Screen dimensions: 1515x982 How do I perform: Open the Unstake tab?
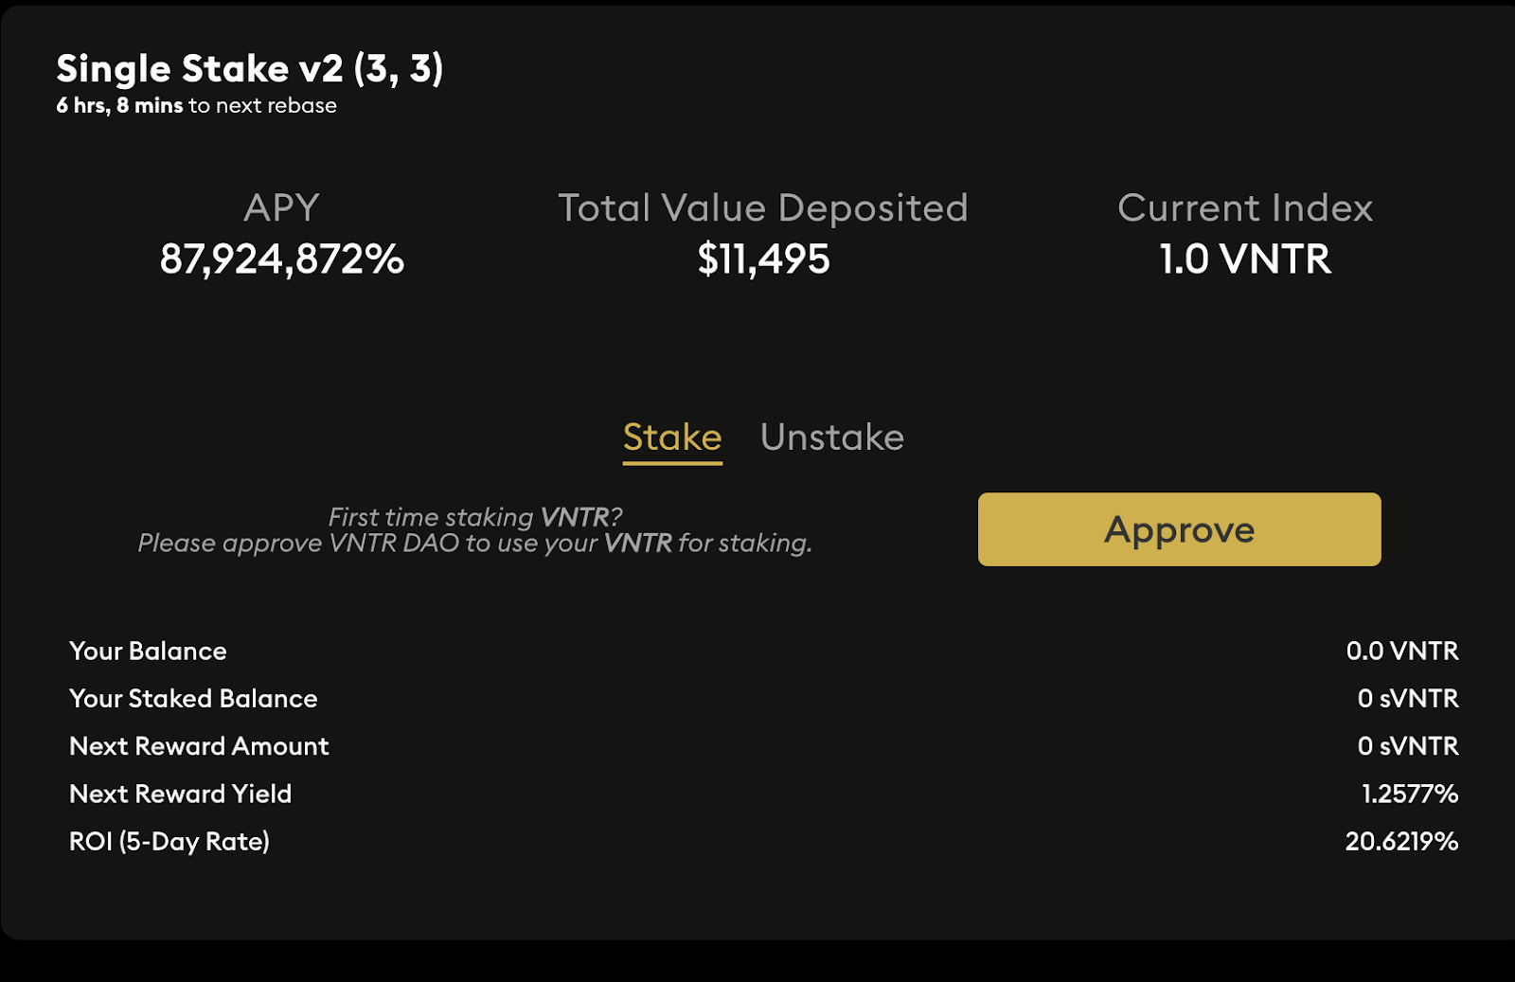click(831, 437)
